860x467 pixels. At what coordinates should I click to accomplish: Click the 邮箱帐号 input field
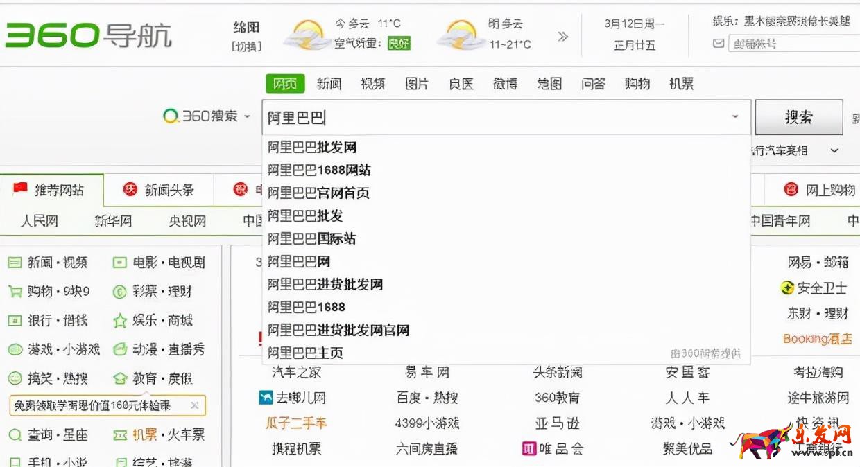click(794, 44)
